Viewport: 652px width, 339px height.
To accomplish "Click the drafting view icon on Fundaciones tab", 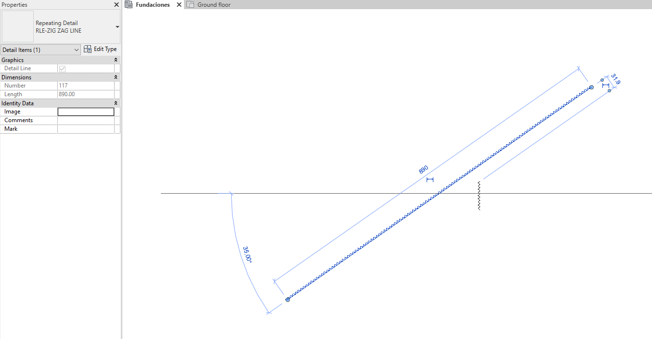I will tap(129, 4).
